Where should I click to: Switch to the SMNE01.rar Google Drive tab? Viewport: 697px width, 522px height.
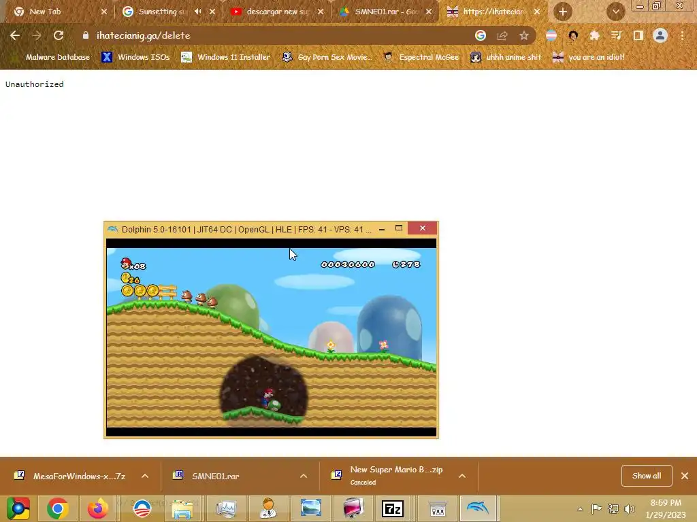[x=385, y=12]
